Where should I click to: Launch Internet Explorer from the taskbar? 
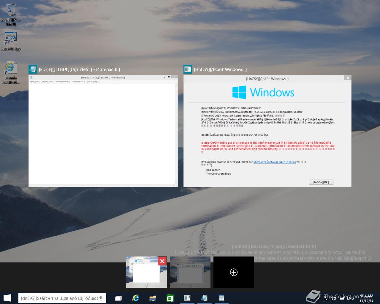(136, 298)
